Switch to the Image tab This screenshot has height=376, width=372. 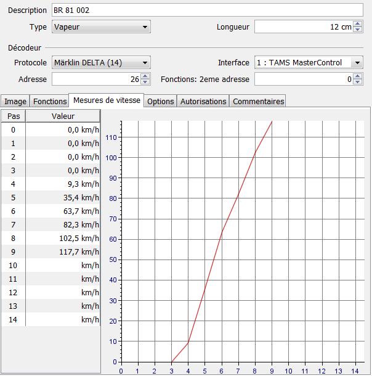click(15, 102)
